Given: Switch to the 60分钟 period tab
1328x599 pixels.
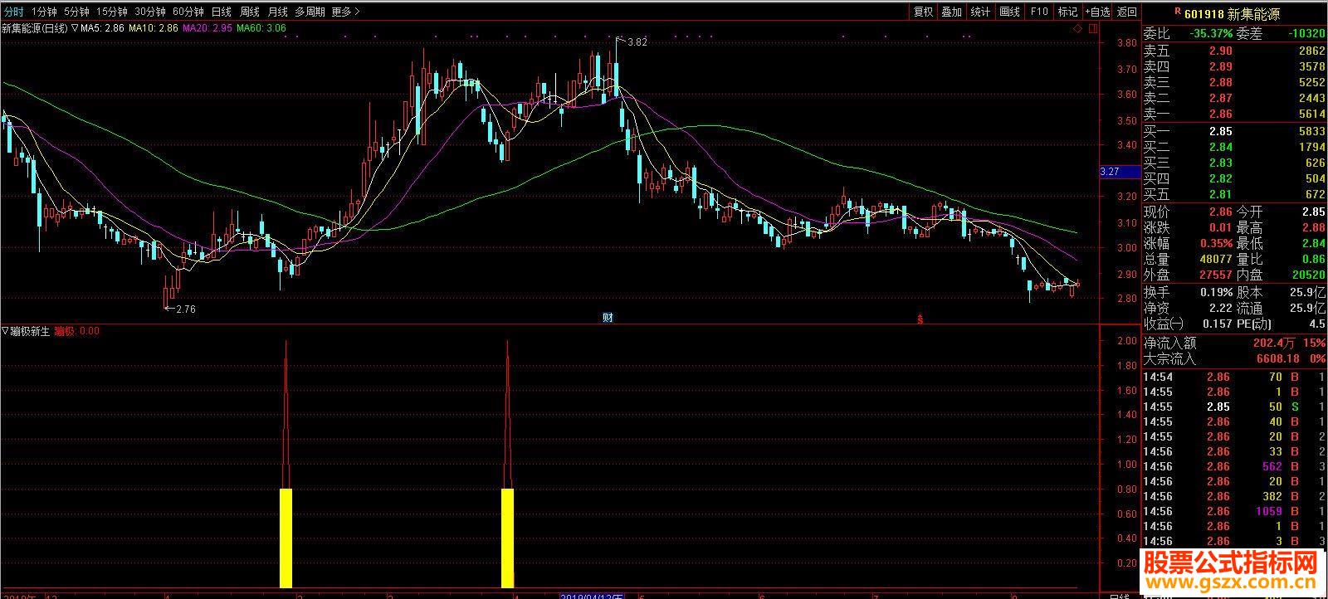Looking at the screenshot, I should coord(188,12).
